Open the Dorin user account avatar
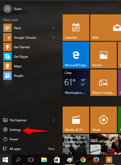The image size is (121, 165). tap(7, 9)
